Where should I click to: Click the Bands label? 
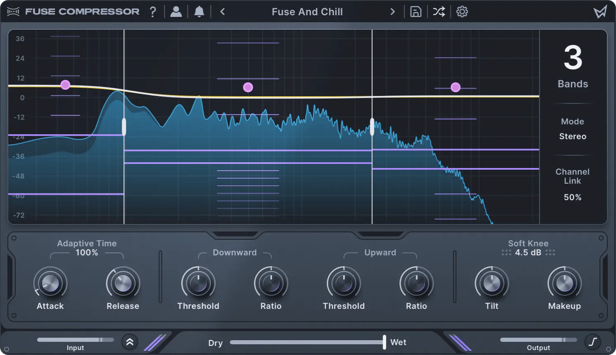(x=573, y=84)
